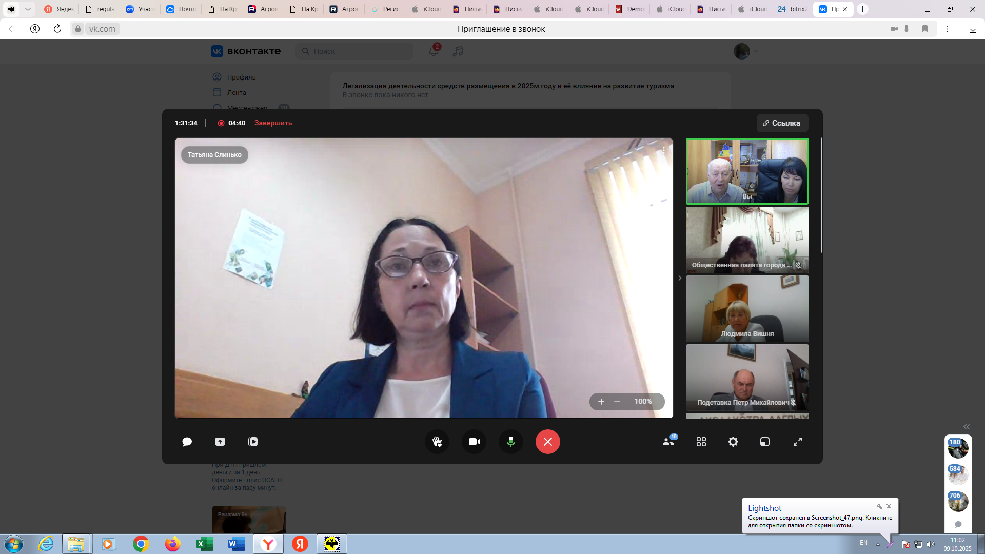Switch to grid layout view
Screen dimensions: 985x554
701,442
